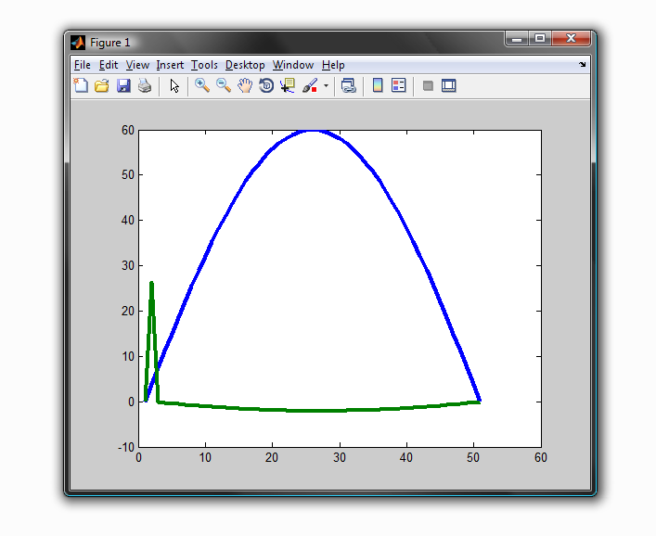Screen dimensions: 656x536
Task: Save the figure with the floppy disk icon
Action: click(x=123, y=86)
